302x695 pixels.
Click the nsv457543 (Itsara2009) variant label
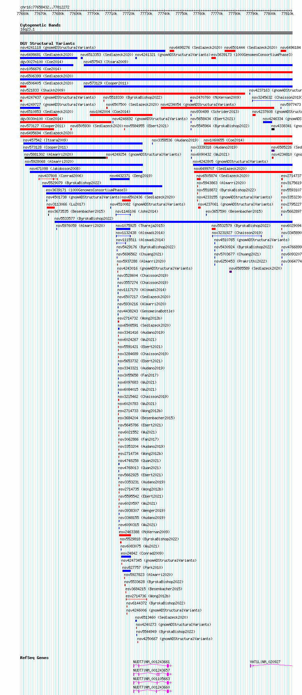click(106, 62)
